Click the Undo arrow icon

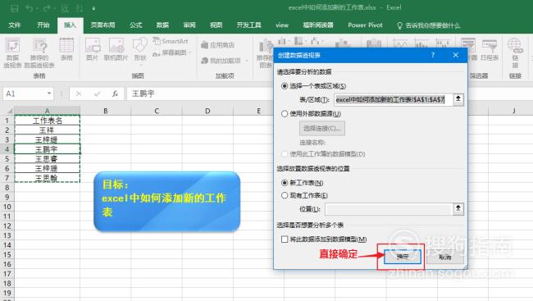(30, 8)
